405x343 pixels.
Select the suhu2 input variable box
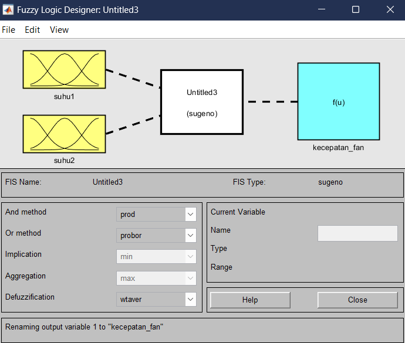click(x=64, y=134)
